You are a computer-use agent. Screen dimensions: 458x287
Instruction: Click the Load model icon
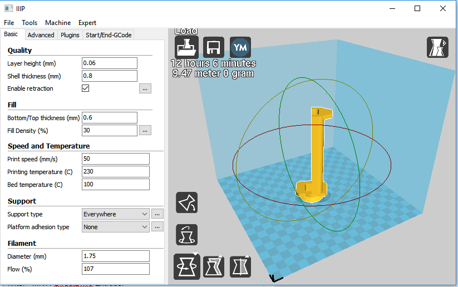coord(186,47)
